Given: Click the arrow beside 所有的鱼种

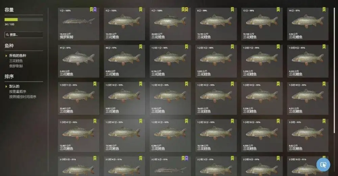Looking at the screenshot, I should [6, 56].
